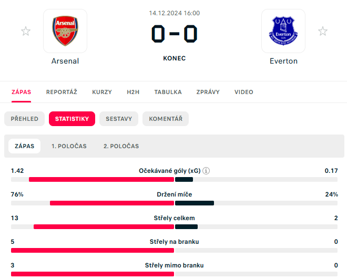Open the Everton club crest
347x279 pixels.
tap(283, 31)
